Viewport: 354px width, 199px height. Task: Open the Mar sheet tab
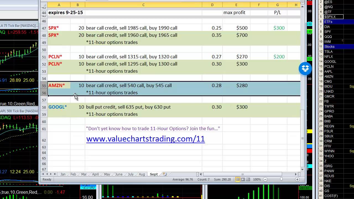click(84, 174)
